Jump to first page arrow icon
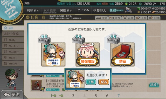 pos(53,96)
